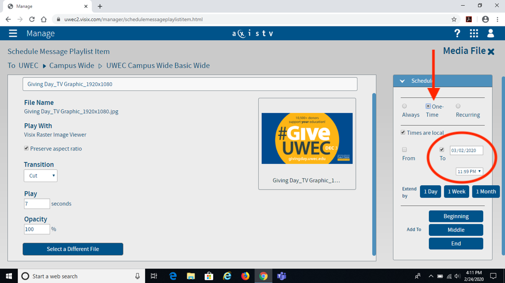The image size is (505, 283).
Task: Open Chrome profile avatar
Action: [485, 19]
